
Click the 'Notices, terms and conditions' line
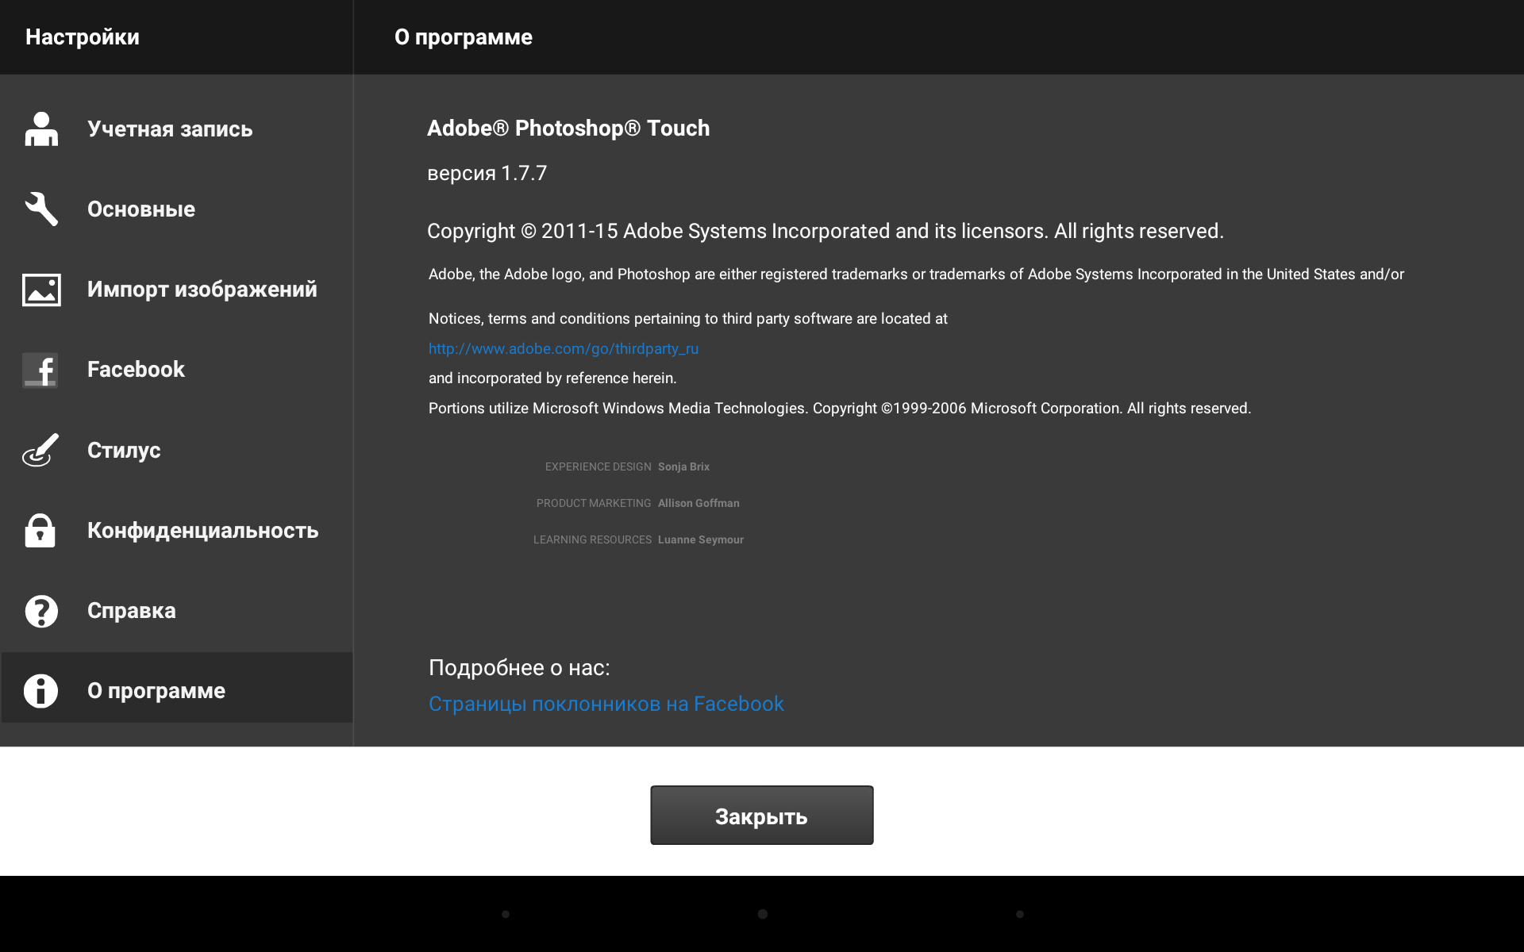tap(688, 319)
